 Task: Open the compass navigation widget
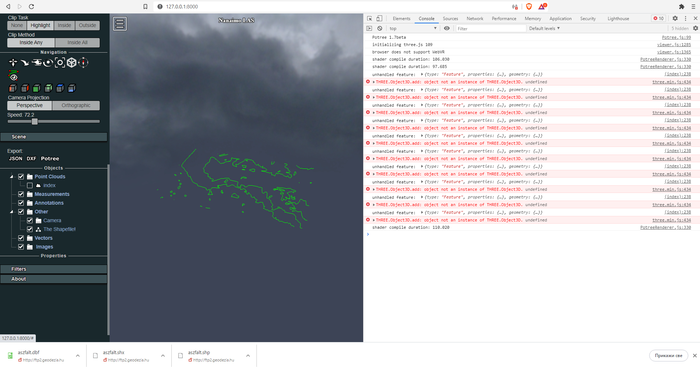click(83, 62)
